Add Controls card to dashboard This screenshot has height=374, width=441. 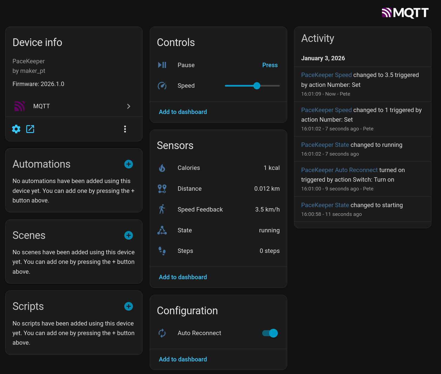click(183, 112)
